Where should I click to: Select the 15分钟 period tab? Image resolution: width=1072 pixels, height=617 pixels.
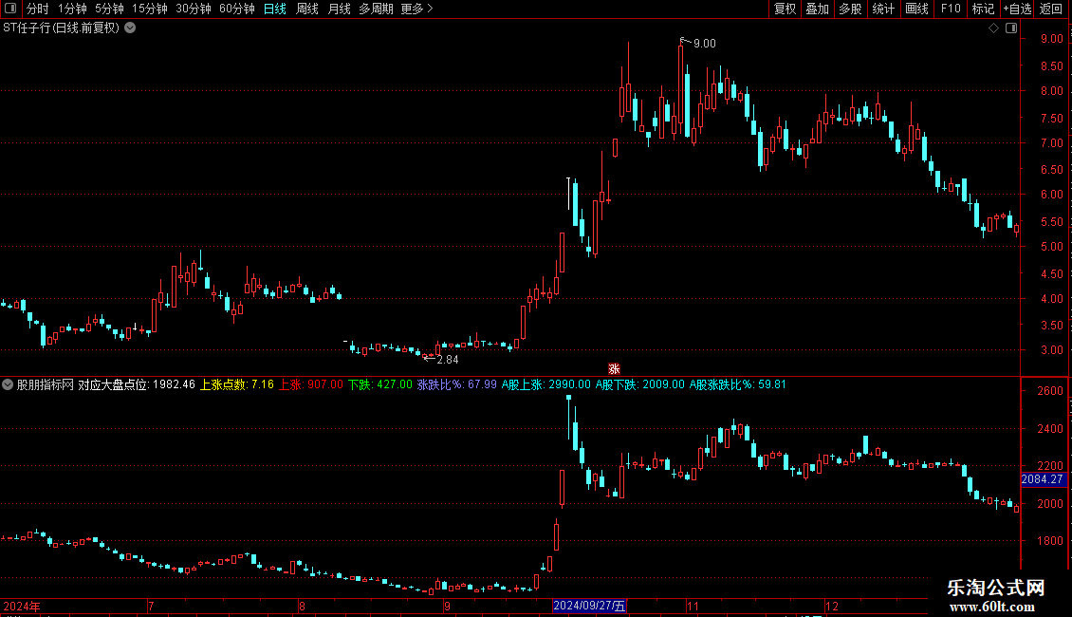coord(149,9)
